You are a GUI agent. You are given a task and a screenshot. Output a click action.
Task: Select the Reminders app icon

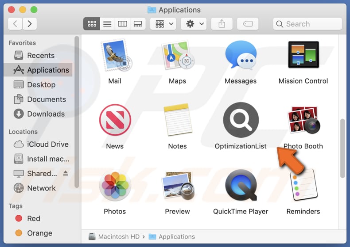[x=303, y=185]
